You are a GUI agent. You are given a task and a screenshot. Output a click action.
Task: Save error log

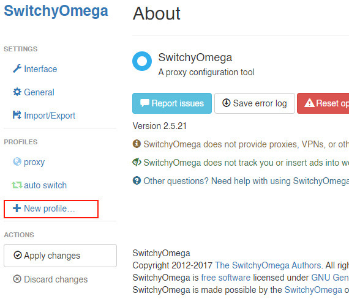point(255,103)
